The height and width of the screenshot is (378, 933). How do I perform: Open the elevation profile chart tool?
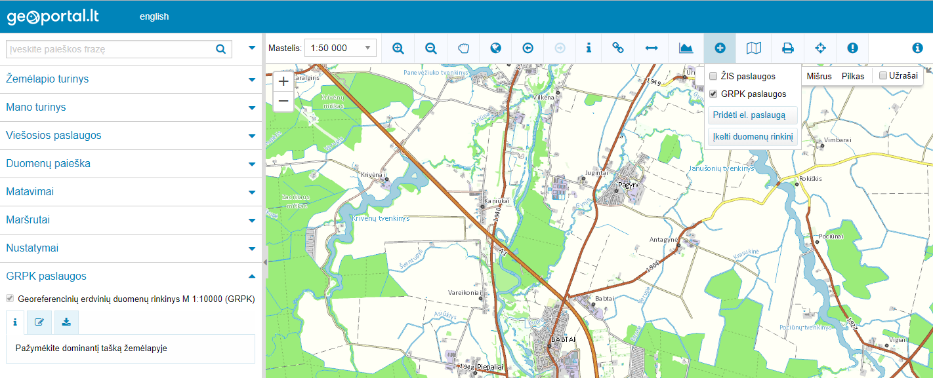pos(686,48)
